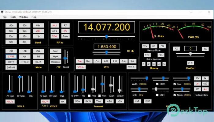Click the A/B VFO swap button

[x=106, y=61]
